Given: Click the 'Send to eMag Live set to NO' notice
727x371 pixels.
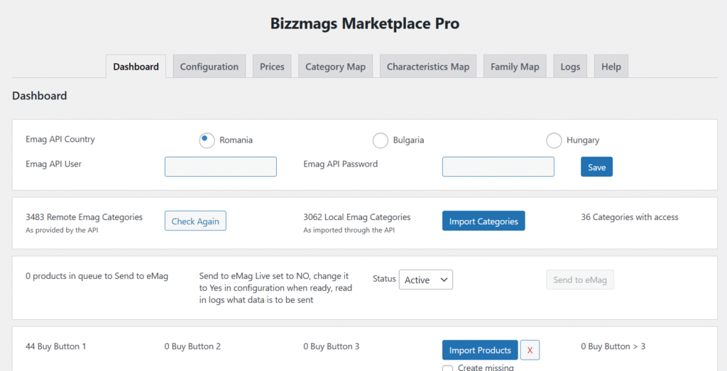Looking at the screenshot, I should 275,288.
